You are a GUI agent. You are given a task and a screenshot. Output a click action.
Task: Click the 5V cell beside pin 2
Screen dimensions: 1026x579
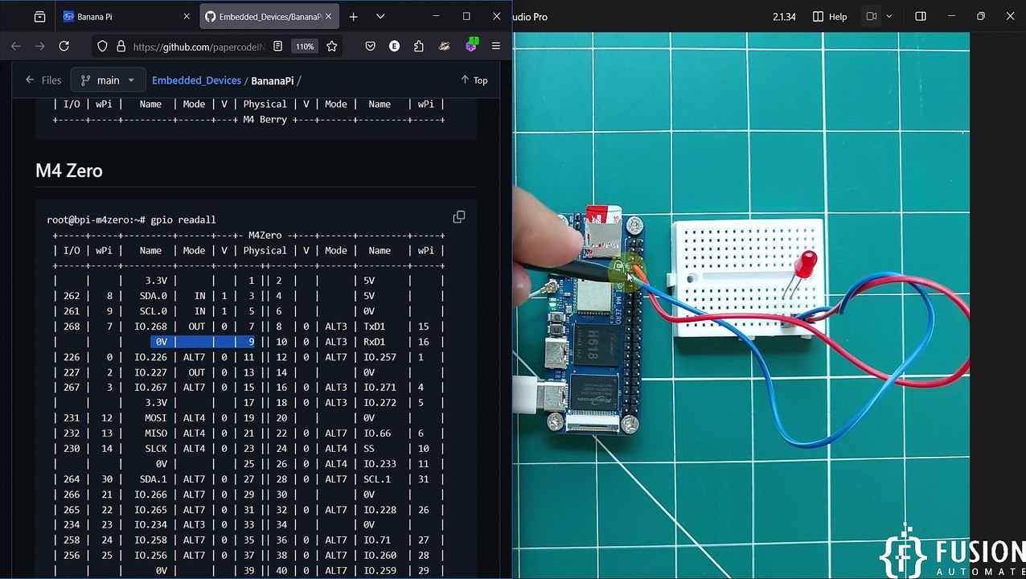click(369, 281)
